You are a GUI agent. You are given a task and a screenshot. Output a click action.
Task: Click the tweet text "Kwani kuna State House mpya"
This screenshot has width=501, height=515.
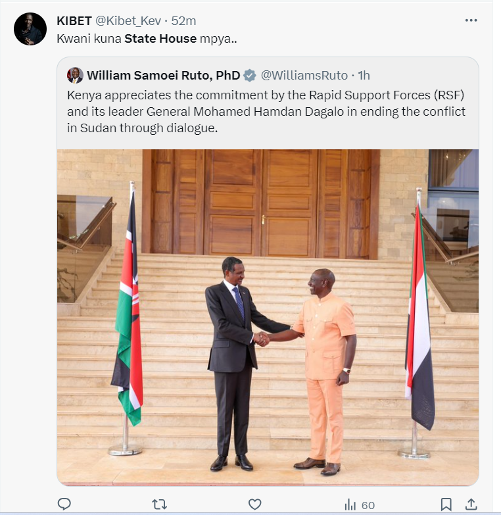(x=147, y=38)
